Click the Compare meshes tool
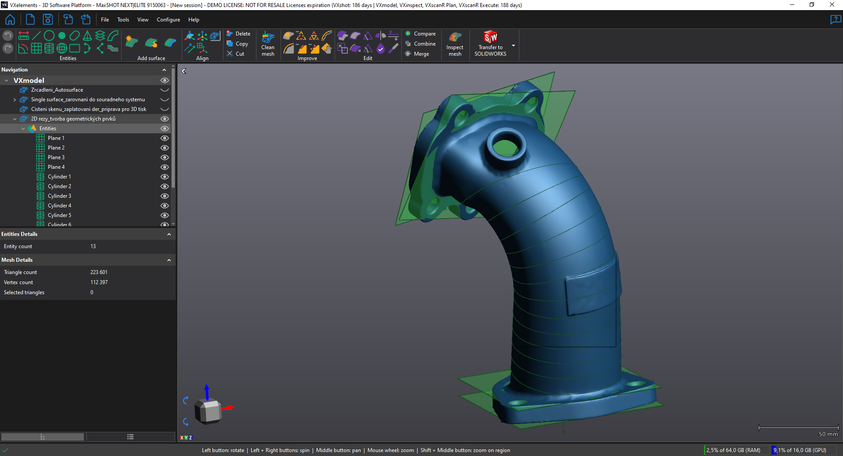 (420, 34)
